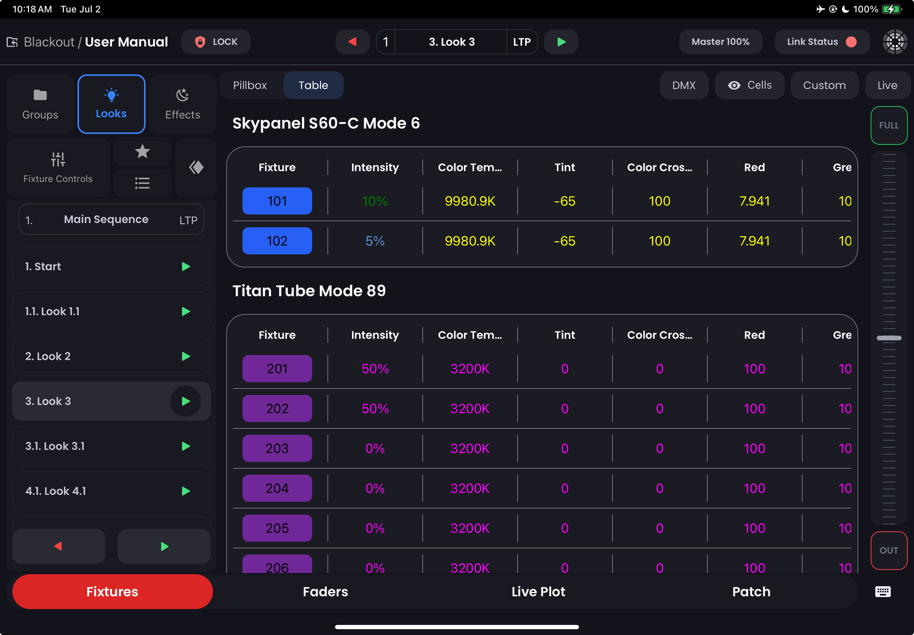Click the project exit icon beside Blackout
This screenshot has width=914, height=635.
click(12, 42)
